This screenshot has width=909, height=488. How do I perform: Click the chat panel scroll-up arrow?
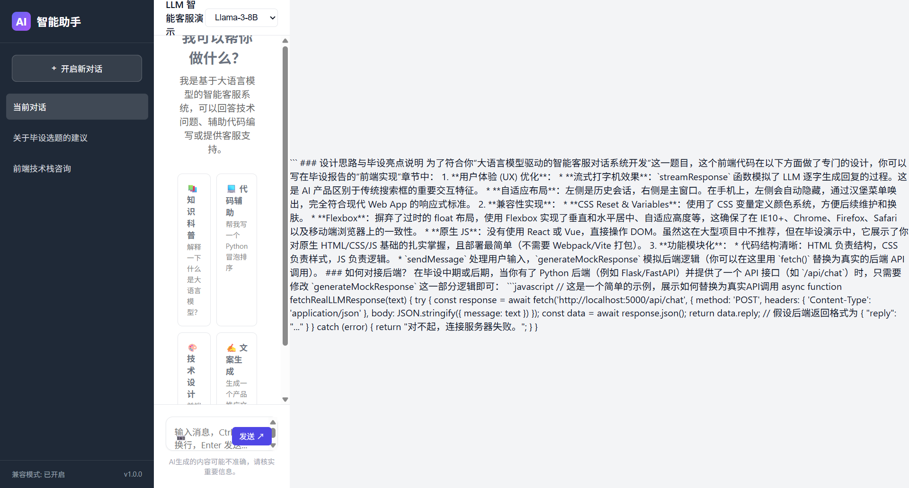click(x=285, y=41)
